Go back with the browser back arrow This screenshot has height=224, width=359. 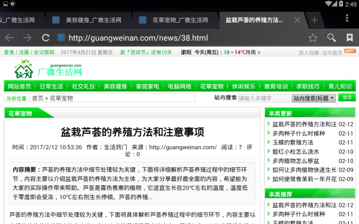[x=9, y=38]
